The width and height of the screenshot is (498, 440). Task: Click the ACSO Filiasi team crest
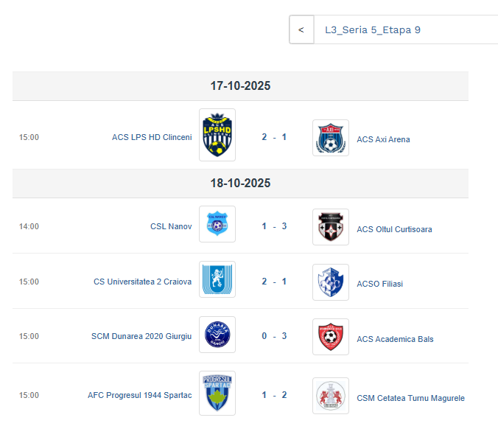(331, 282)
